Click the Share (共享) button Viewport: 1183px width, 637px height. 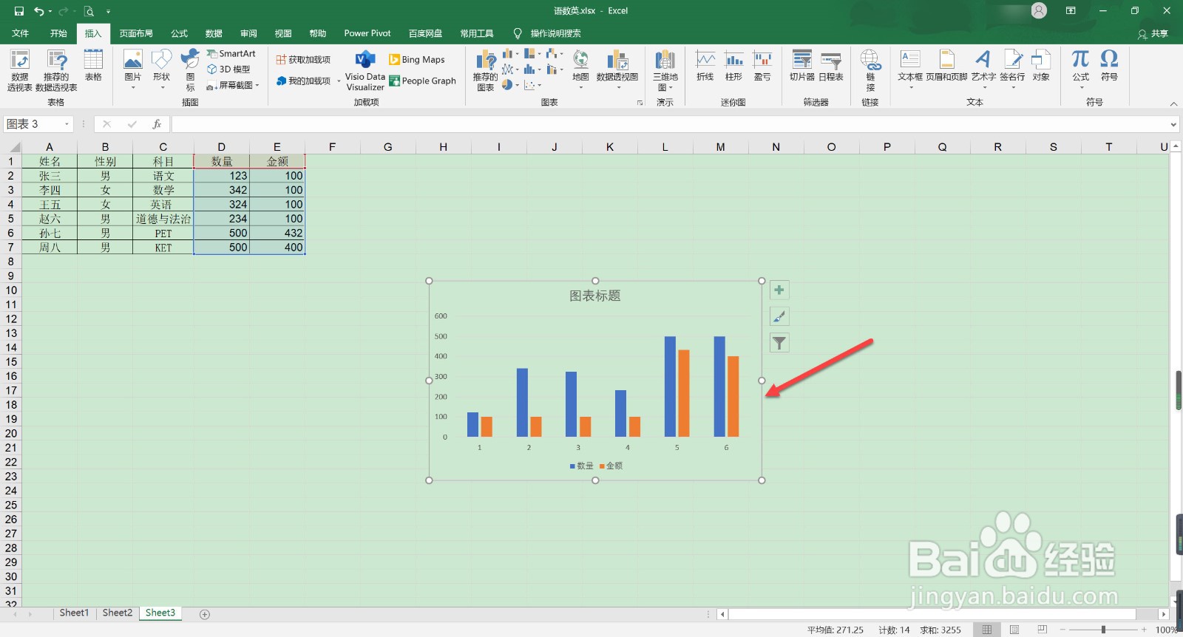pos(1153,34)
